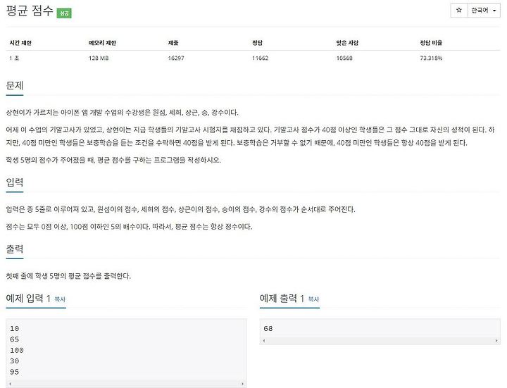Click the 출력 section heading
The height and width of the screenshot is (388, 507).
click(15, 249)
